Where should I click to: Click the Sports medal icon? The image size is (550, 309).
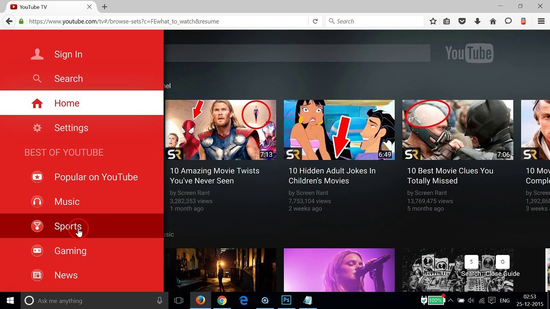pos(37,226)
